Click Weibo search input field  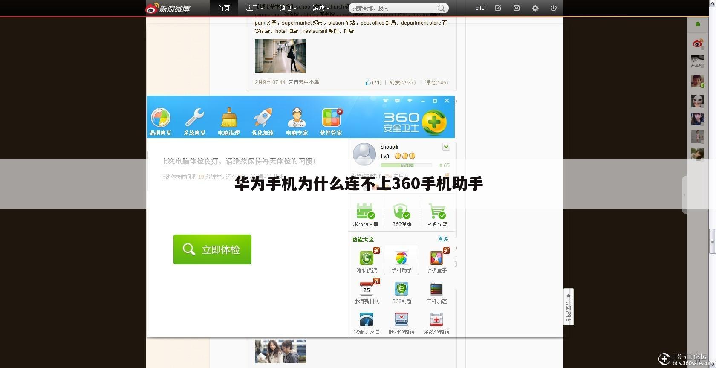[392, 8]
